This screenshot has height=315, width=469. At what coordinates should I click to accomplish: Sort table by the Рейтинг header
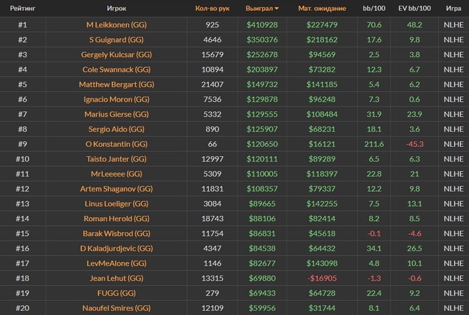click(21, 9)
